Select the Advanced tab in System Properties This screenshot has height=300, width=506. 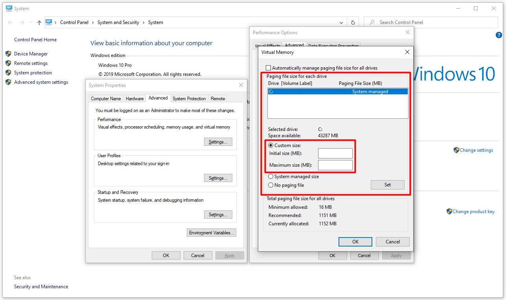158,98
